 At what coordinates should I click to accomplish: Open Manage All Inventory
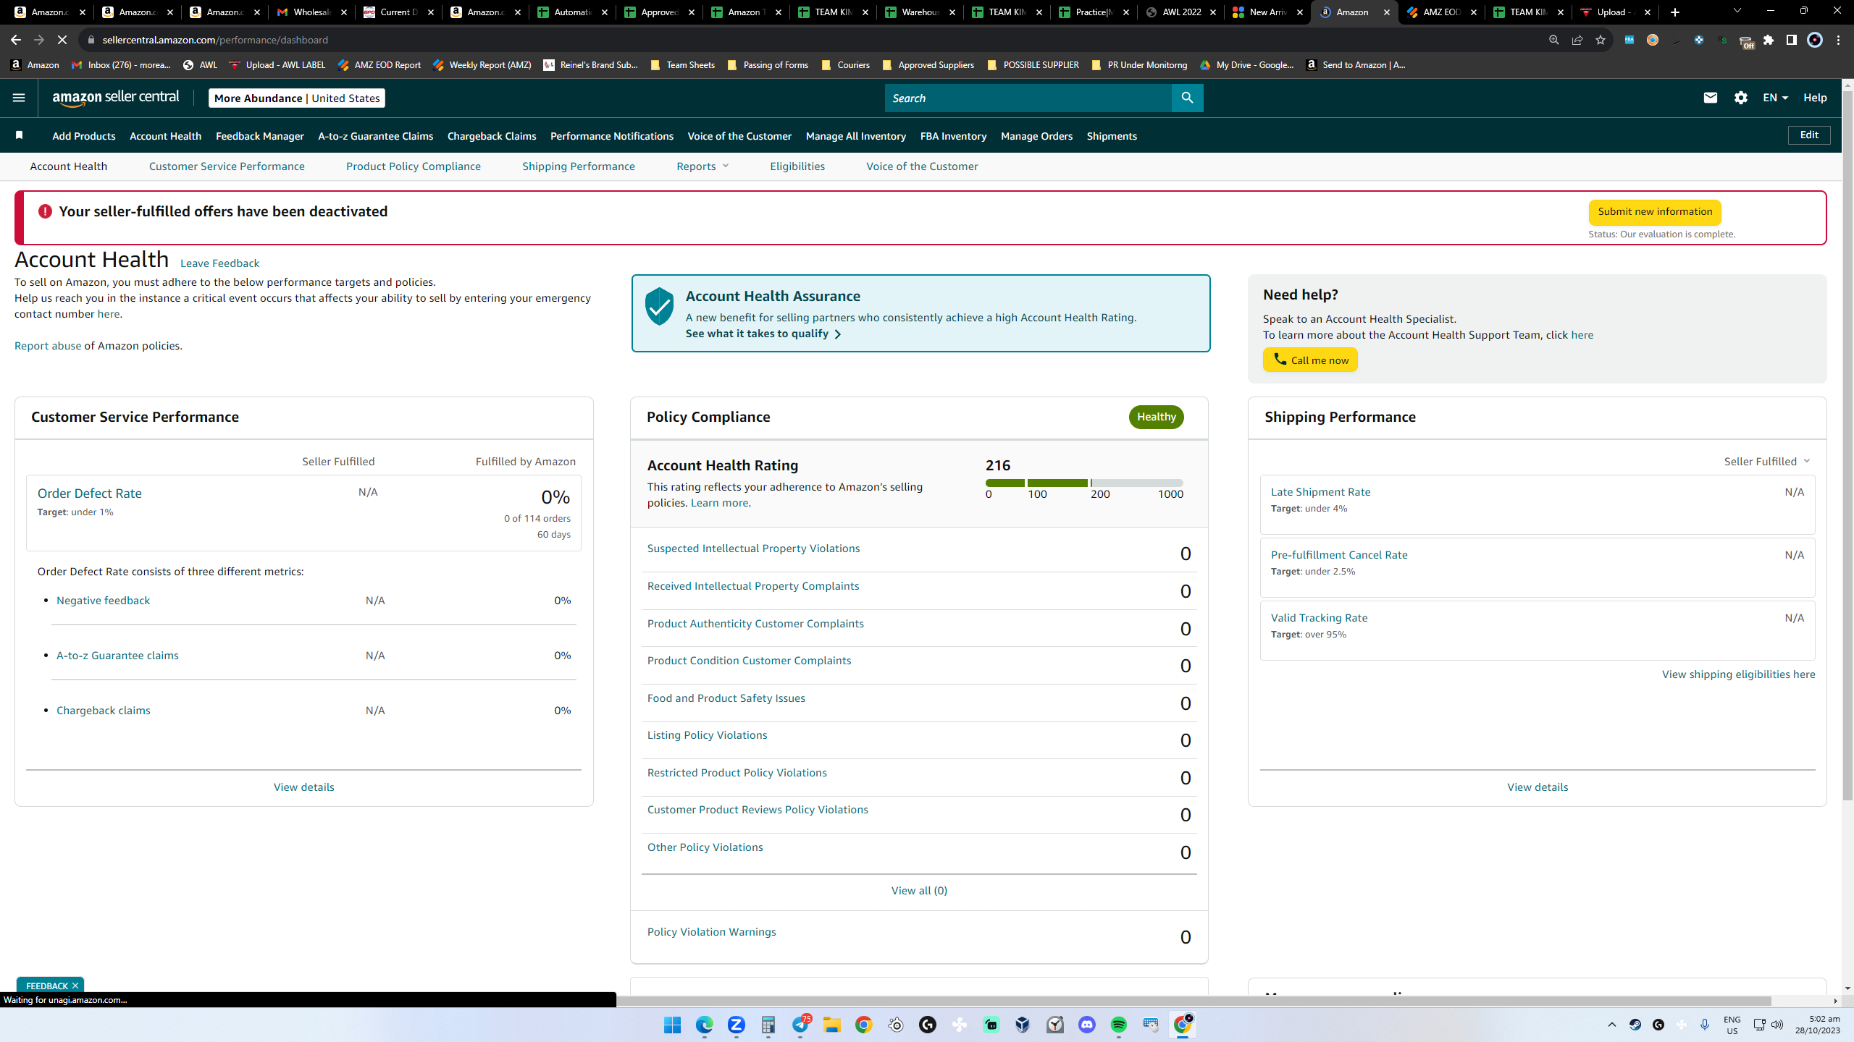click(856, 136)
